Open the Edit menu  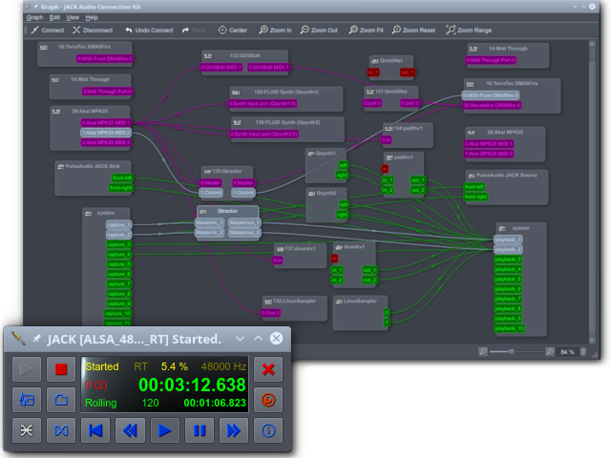pyautogui.click(x=54, y=17)
